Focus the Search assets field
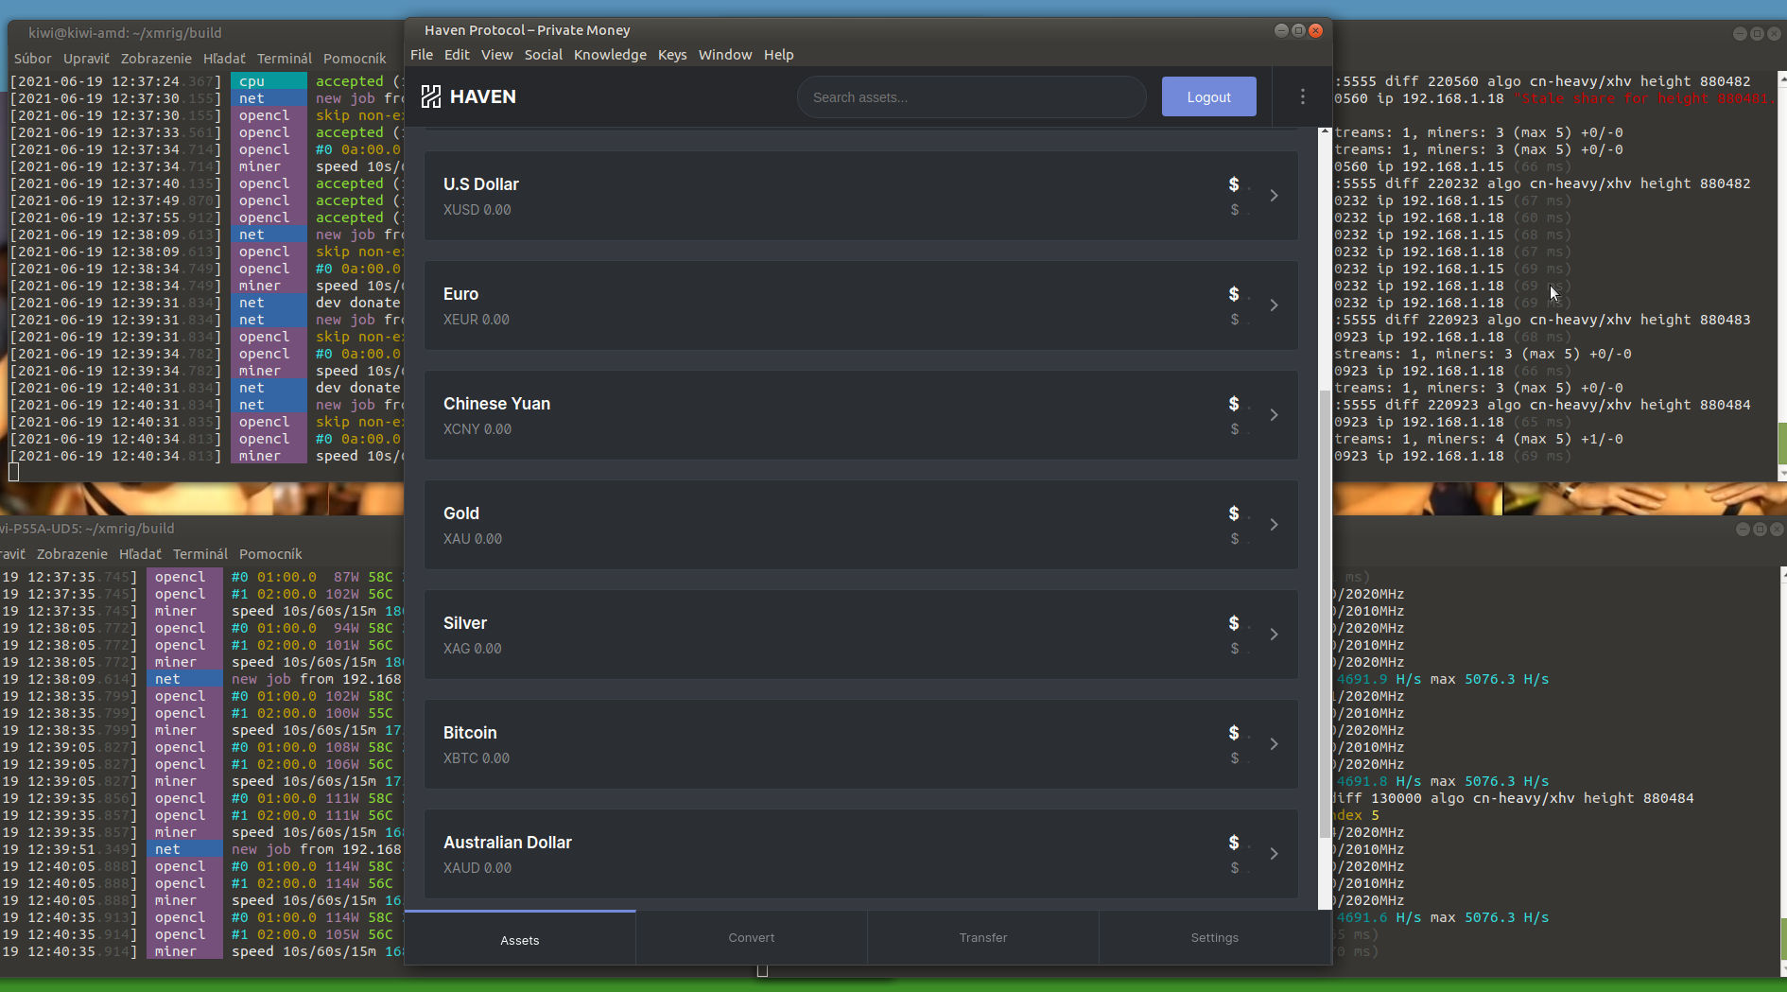The image size is (1787, 992). pos(972,97)
